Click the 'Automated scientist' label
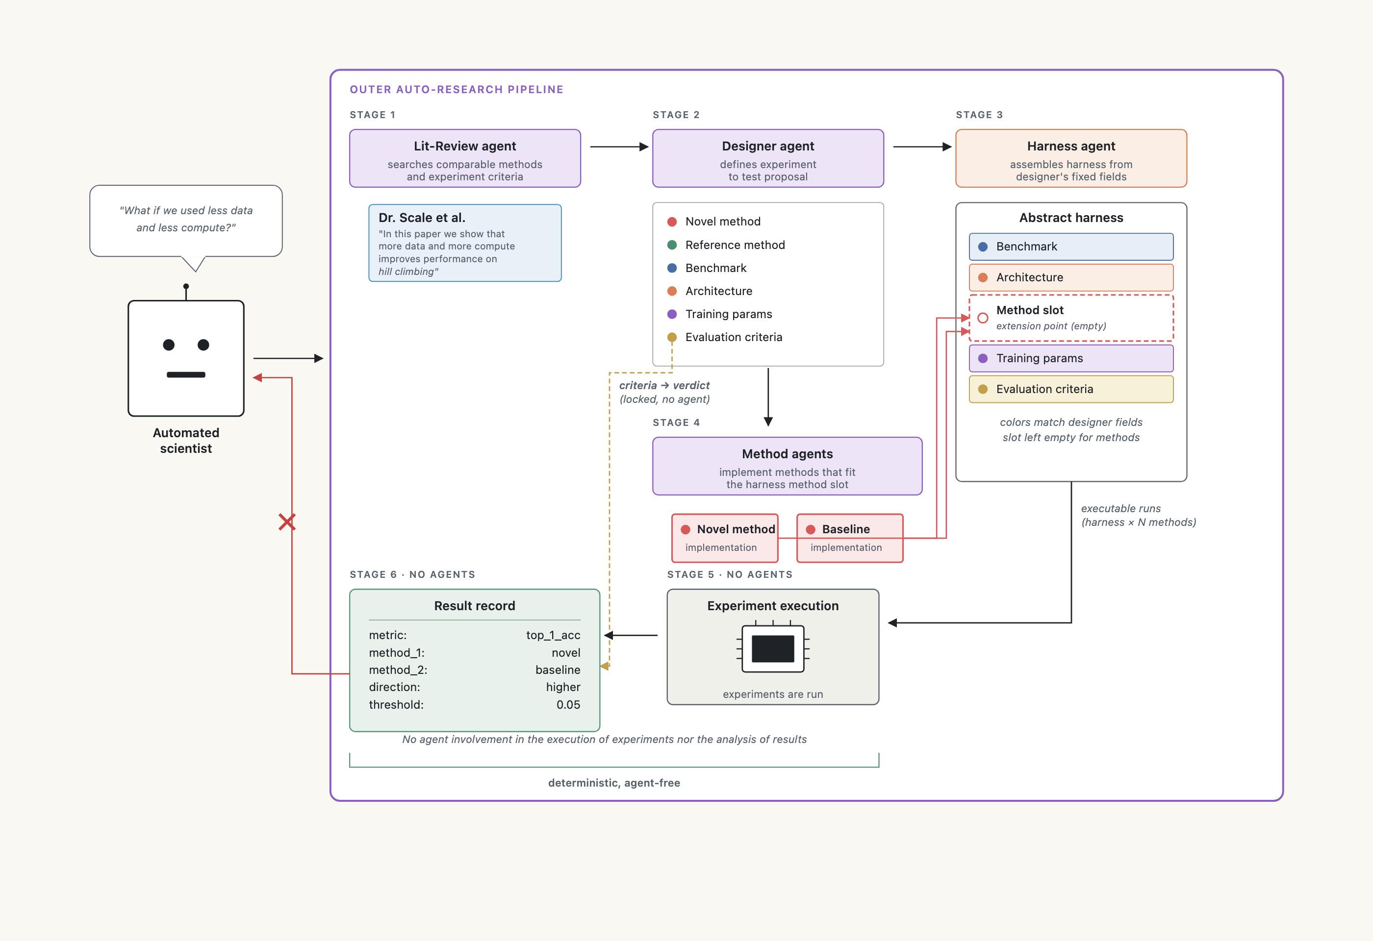The image size is (1373, 941). point(186,441)
